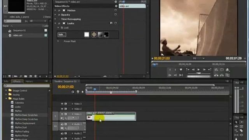Click Go to In point button
Image resolution: width=249 pixels, height=140 pixels.
(170, 75)
